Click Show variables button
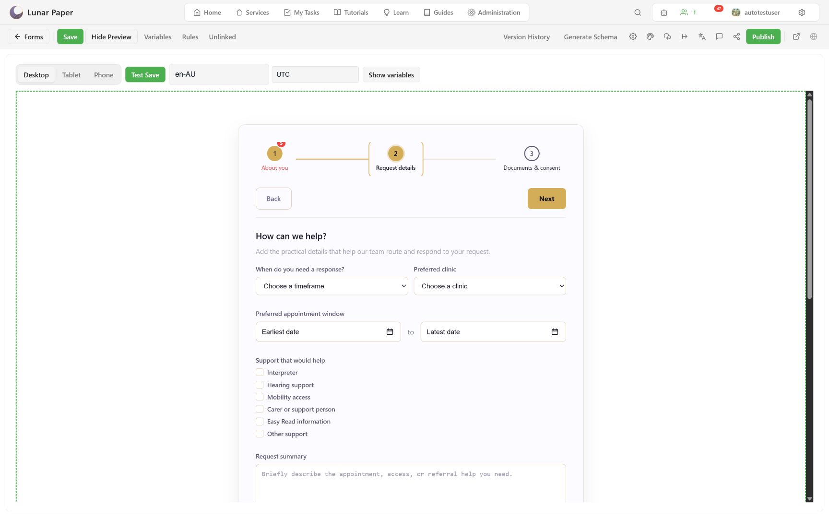Viewport: 829px width, 518px height. pos(391,75)
